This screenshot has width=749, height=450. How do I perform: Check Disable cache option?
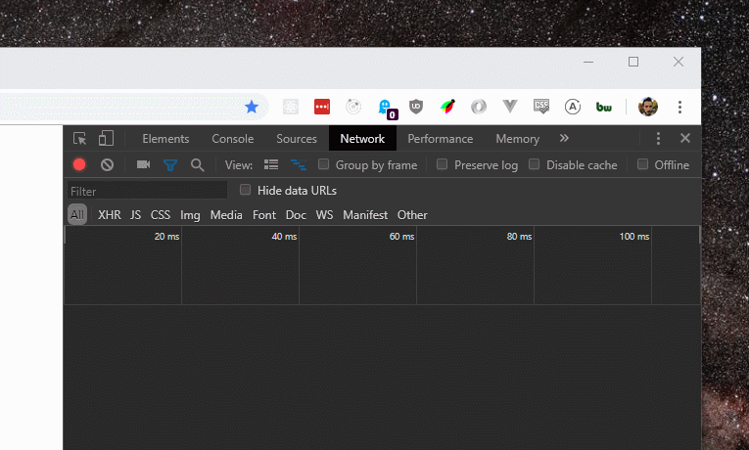pos(534,164)
